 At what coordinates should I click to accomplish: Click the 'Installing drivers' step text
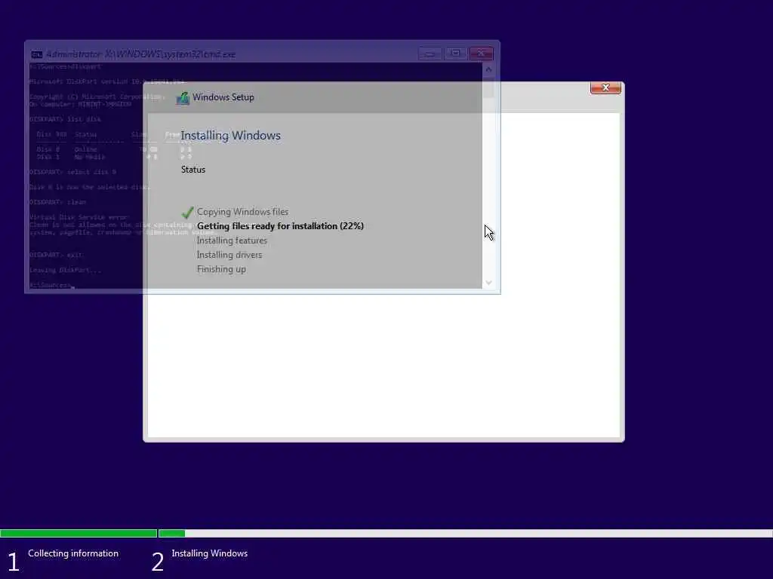click(229, 255)
